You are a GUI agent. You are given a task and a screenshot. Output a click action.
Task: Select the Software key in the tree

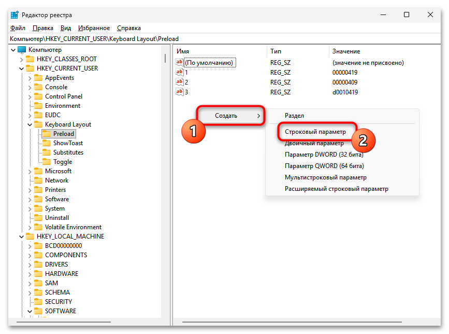point(57,199)
